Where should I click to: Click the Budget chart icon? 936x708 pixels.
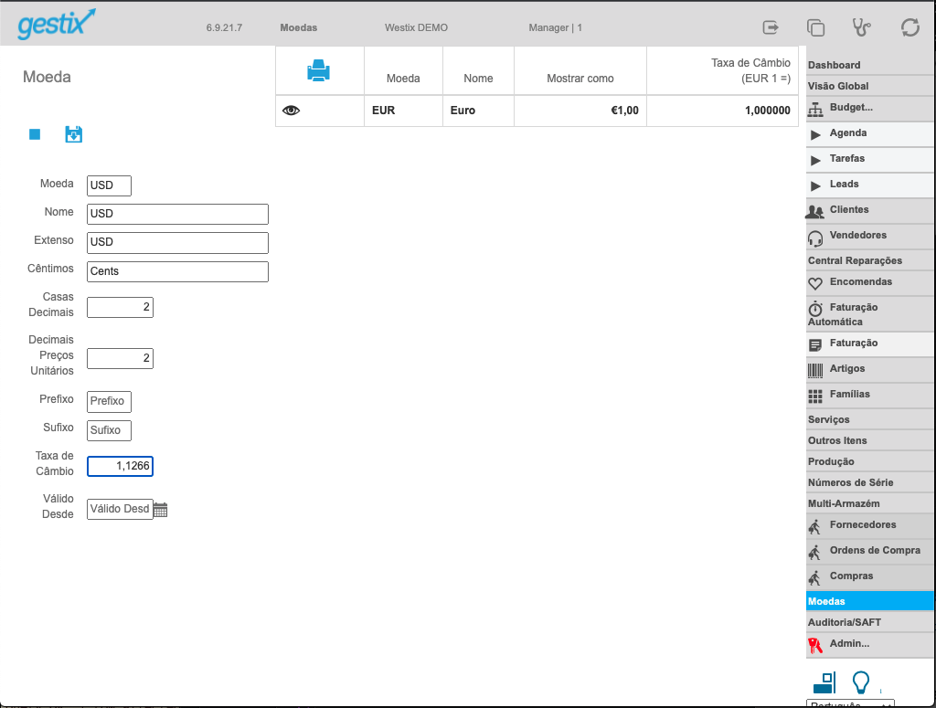[815, 109]
